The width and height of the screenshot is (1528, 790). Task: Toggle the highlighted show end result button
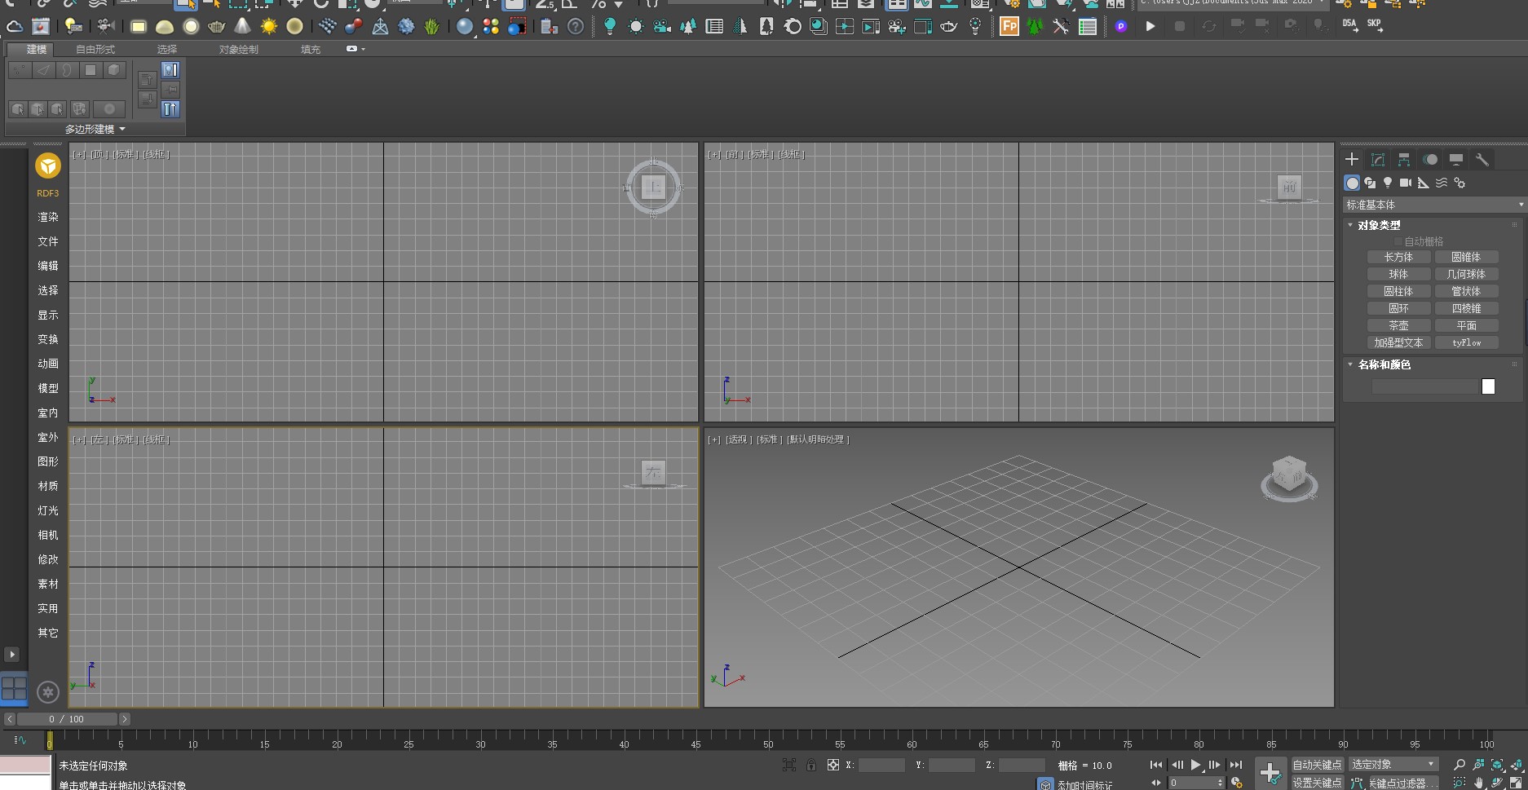pos(170,109)
